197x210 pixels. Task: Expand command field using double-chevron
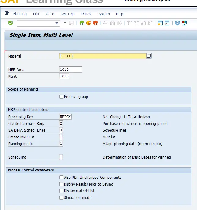point(65,23)
